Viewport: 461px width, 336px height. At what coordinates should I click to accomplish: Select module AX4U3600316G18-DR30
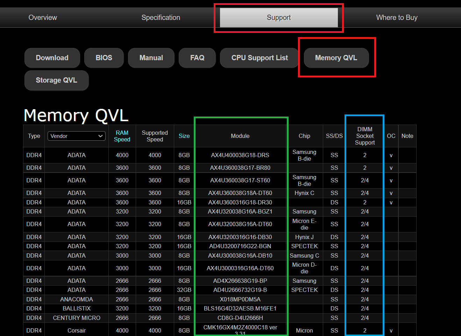click(x=240, y=202)
